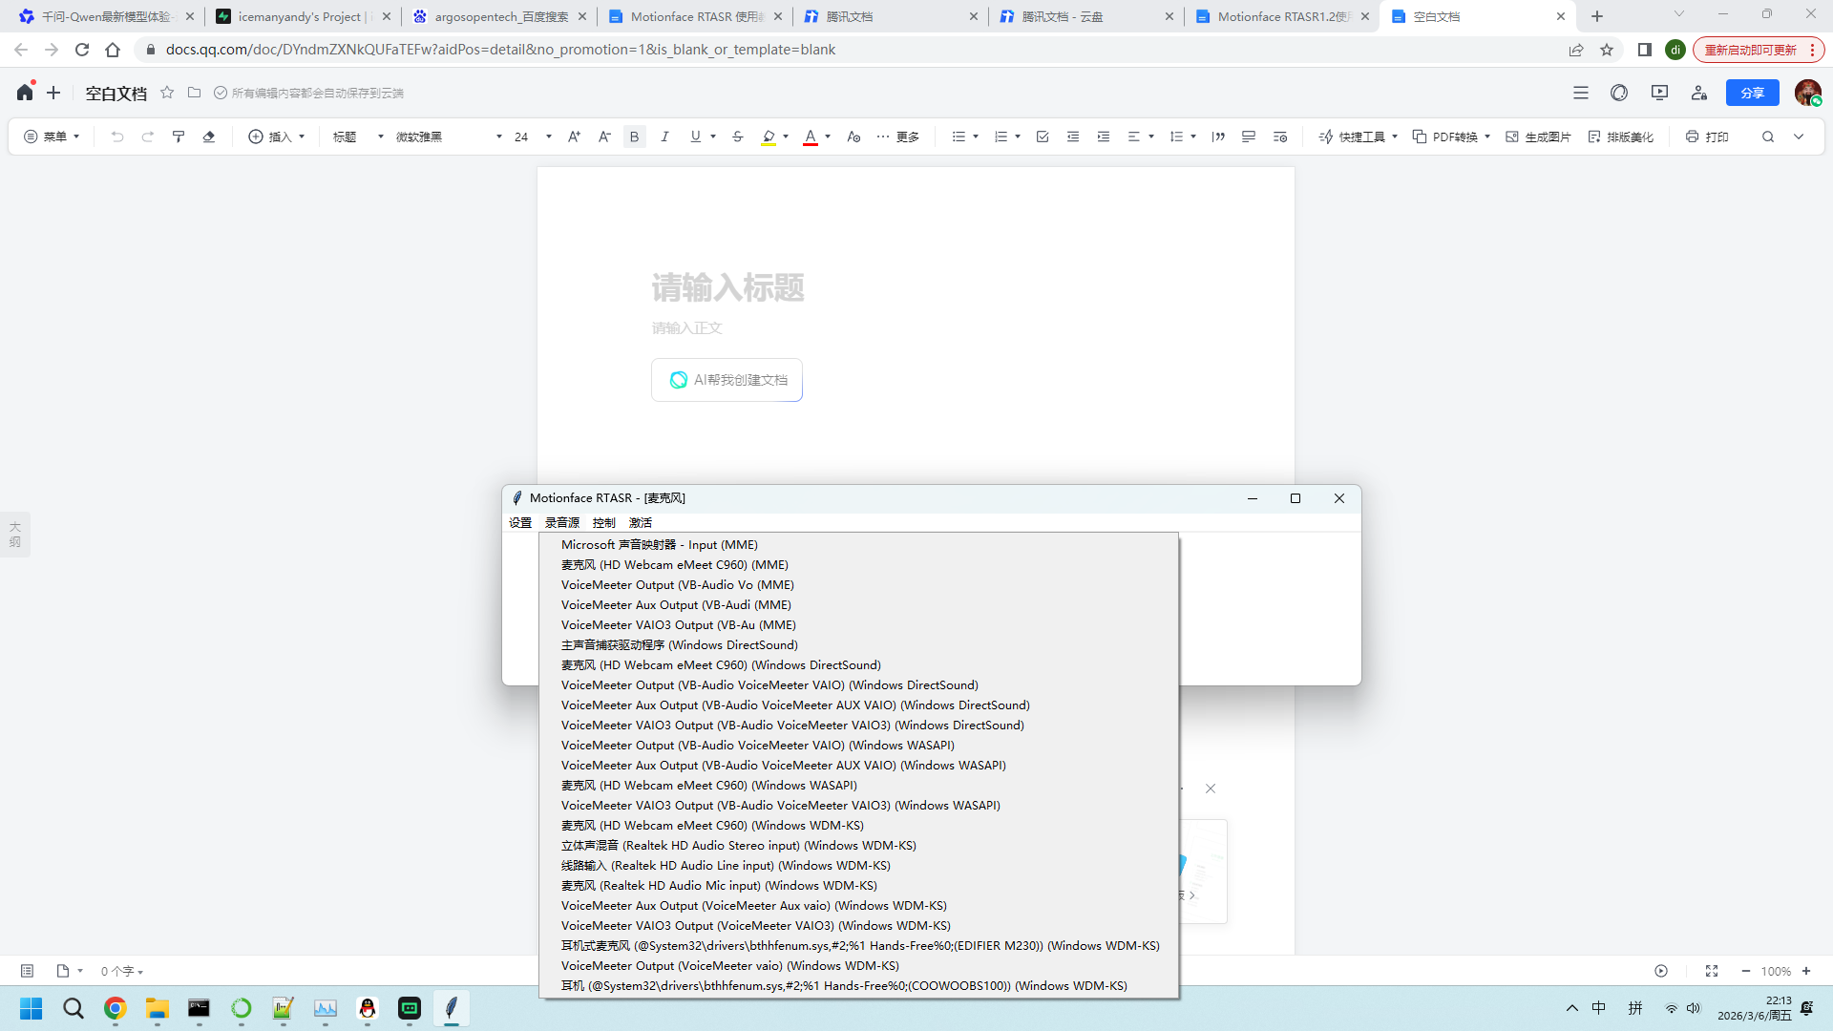Increase the paragraph indent
The width and height of the screenshot is (1833, 1031).
click(1104, 137)
